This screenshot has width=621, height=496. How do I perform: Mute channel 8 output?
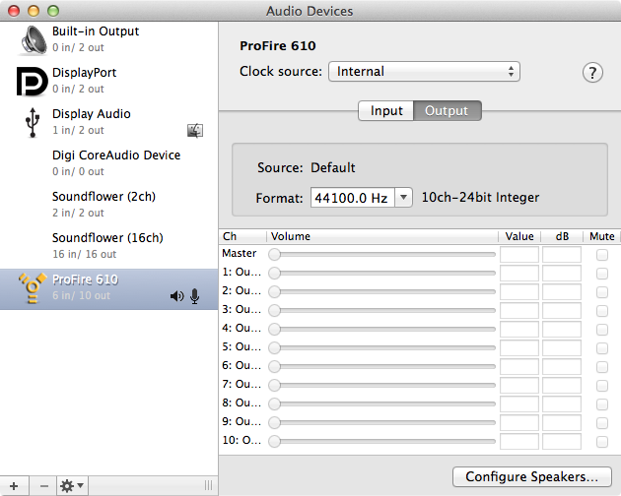click(602, 404)
